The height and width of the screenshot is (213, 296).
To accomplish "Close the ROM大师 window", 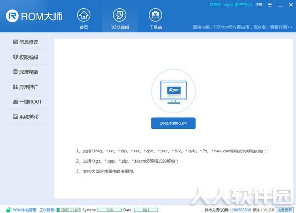I will (x=291, y=5).
